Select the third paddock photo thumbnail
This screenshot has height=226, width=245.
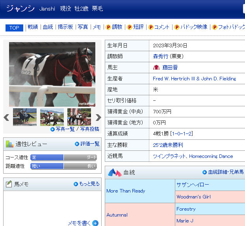79,117
